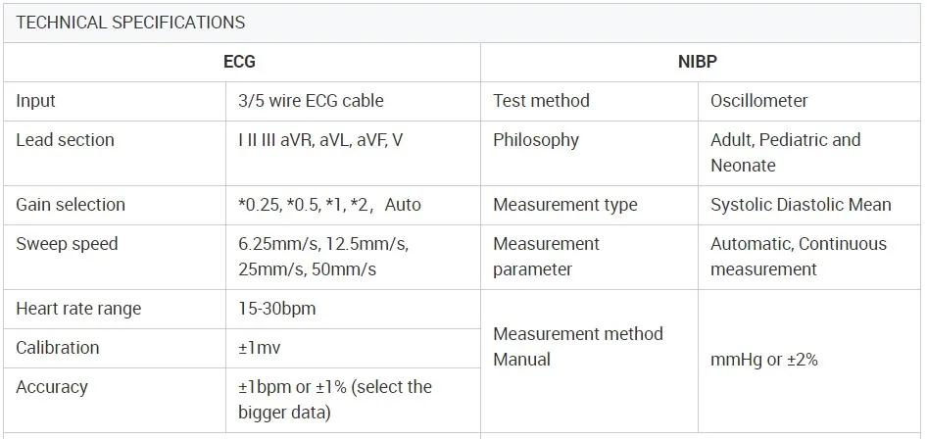
Task: Select the Calibration row label
Action: tap(58, 348)
